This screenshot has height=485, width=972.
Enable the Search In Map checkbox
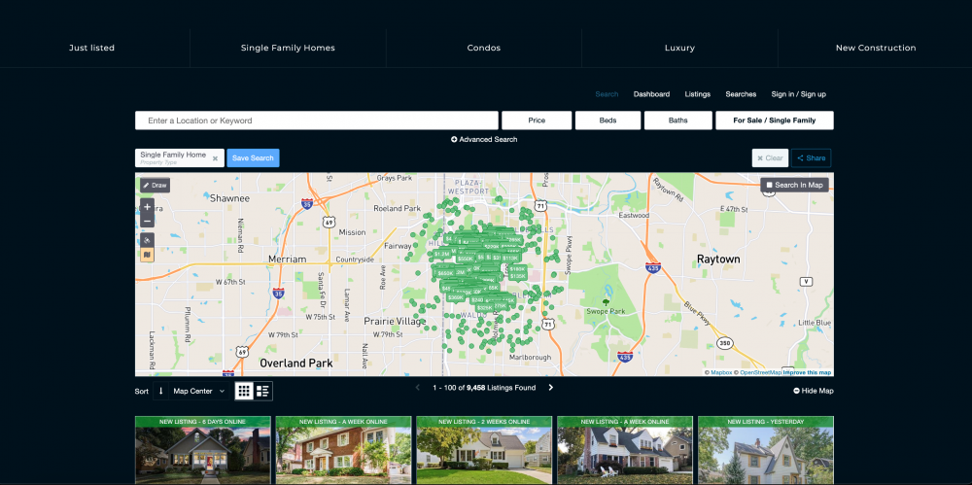pyautogui.click(x=769, y=185)
